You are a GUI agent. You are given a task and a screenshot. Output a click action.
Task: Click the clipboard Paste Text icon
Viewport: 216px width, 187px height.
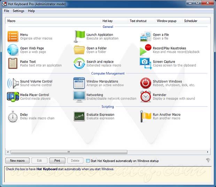[x=13, y=63]
